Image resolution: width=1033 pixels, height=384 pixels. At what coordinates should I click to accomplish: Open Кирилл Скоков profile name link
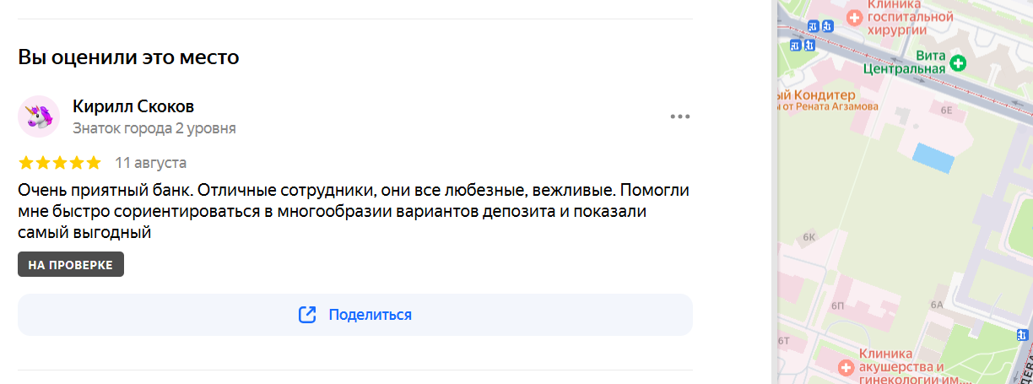click(x=133, y=106)
